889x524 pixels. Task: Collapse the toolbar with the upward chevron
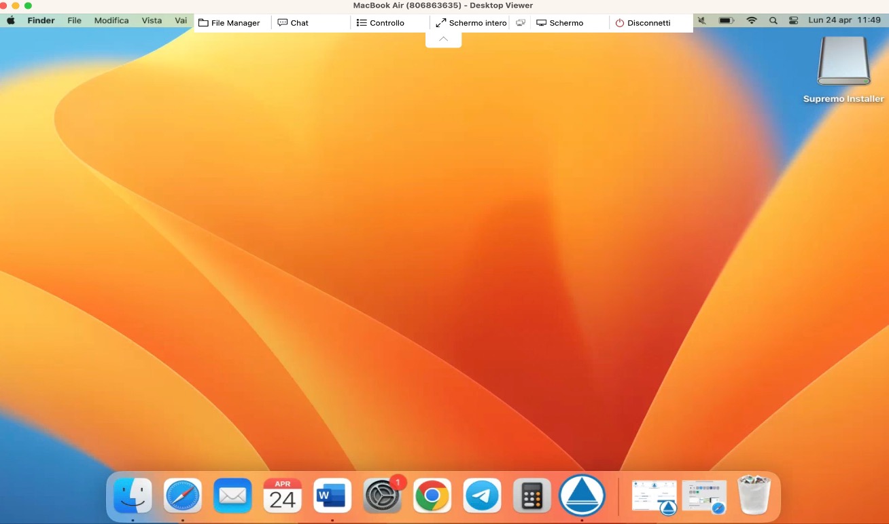(x=443, y=39)
